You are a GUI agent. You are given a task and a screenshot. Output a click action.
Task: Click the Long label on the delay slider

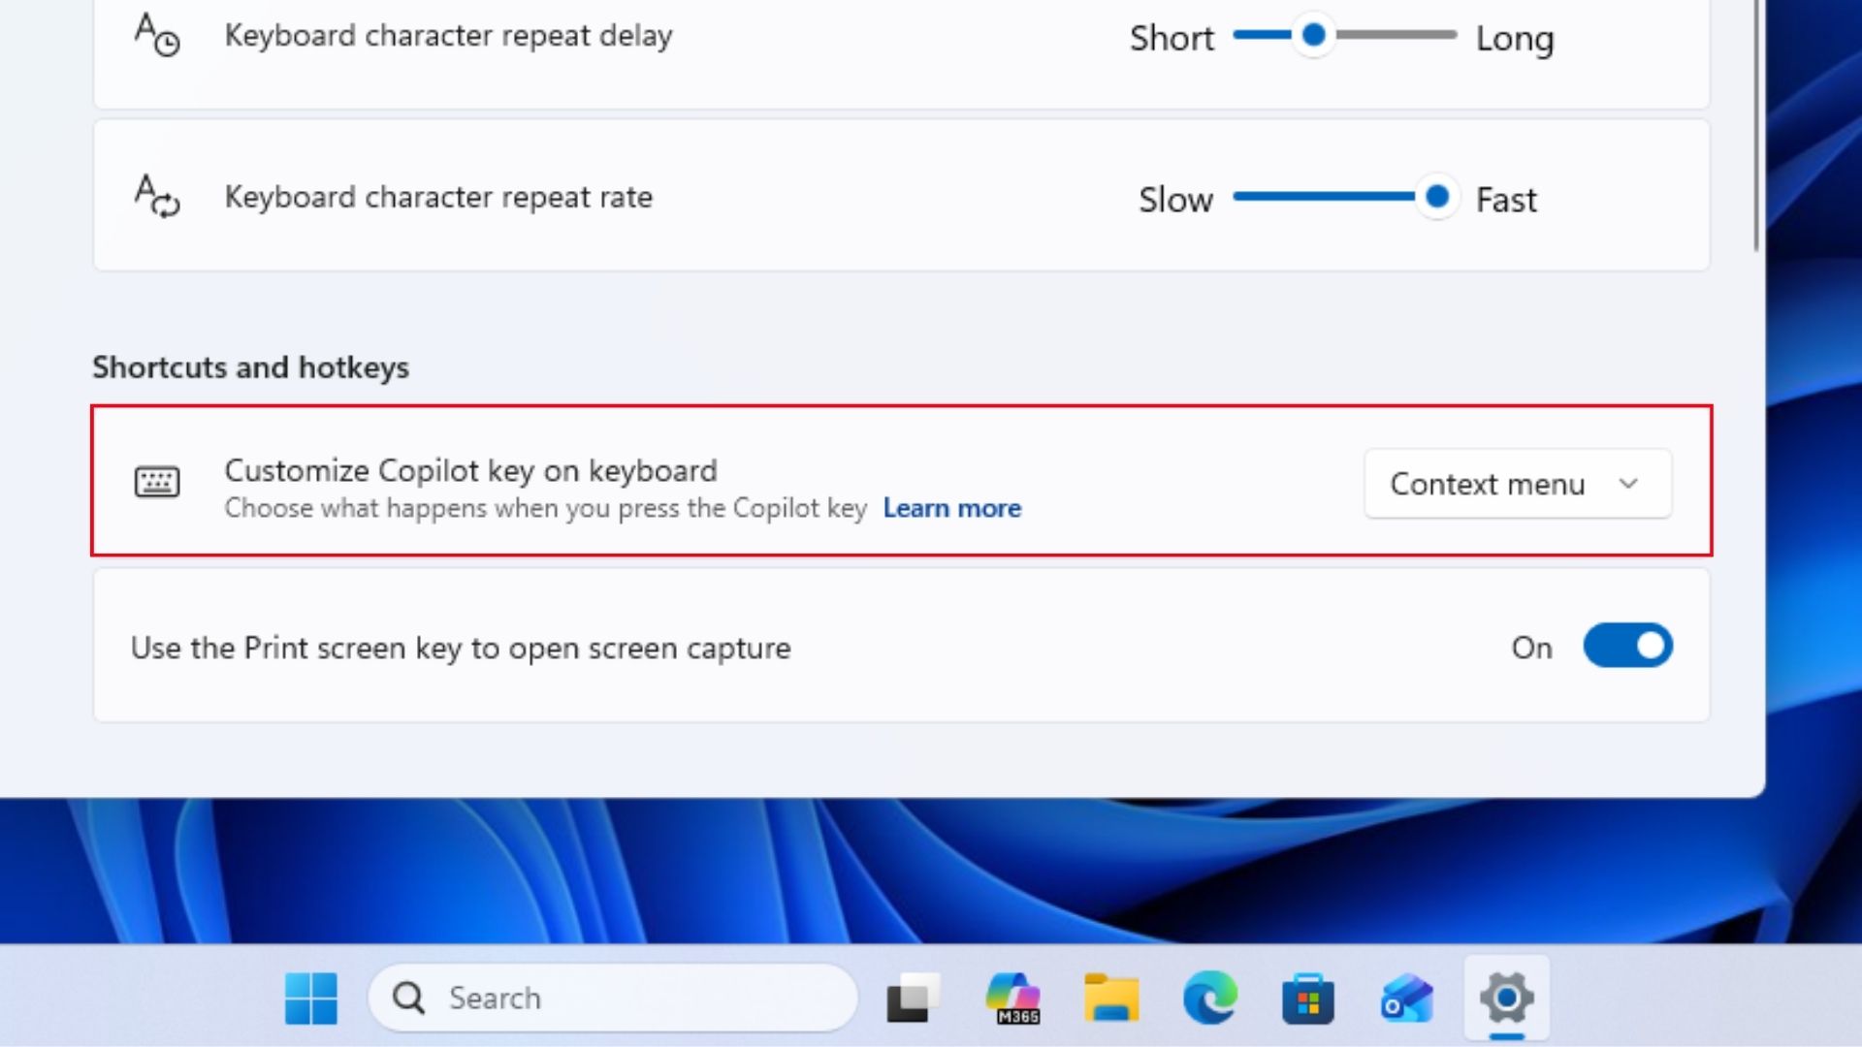point(1515,39)
